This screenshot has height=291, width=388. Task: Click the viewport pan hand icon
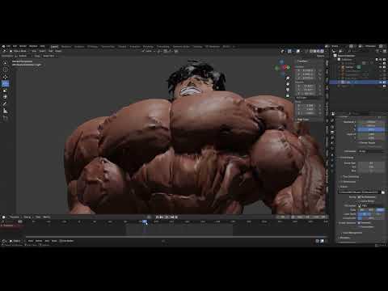coord(288,84)
